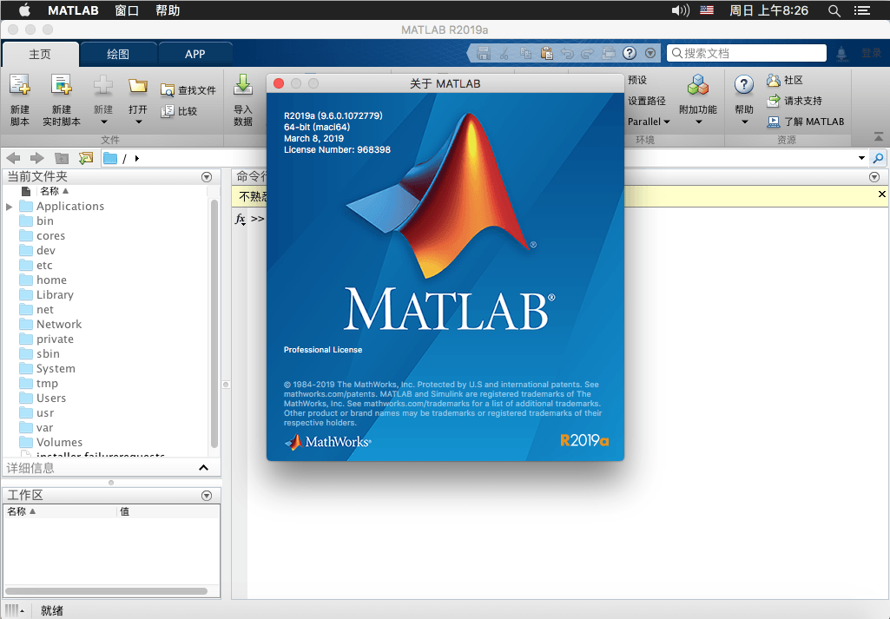This screenshot has height=619, width=890.
Task: Open Current Folder (当前文件夹) panel actions menu
Action: (207, 177)
